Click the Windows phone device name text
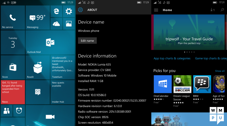 (x=89, y=31)
